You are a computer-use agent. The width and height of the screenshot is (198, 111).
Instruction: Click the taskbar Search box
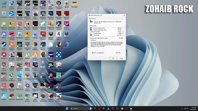click(x=81, y=109)
